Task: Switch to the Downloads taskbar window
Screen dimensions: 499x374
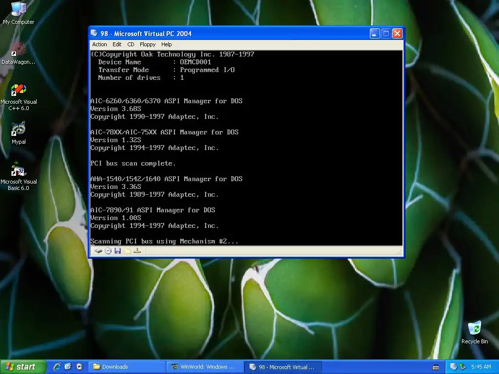Action: 126,367
